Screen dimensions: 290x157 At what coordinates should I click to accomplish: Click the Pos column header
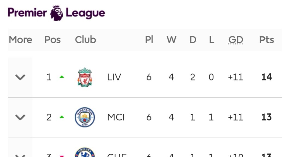click(x=52, y=40)
